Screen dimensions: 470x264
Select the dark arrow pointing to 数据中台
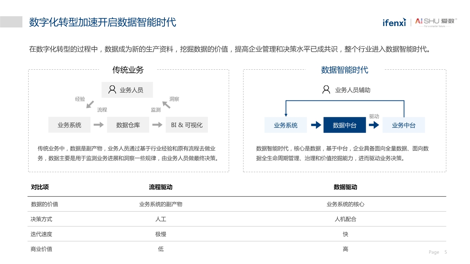(316, 125)
